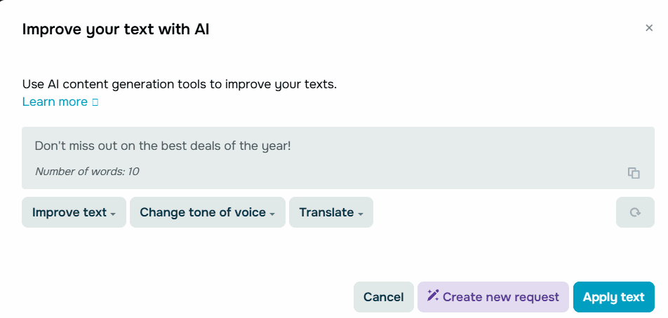Viewport: 668px width, 318px height.
Task: Click the magic wand icon
Action: pyautogui.click(x=433, y=296)
